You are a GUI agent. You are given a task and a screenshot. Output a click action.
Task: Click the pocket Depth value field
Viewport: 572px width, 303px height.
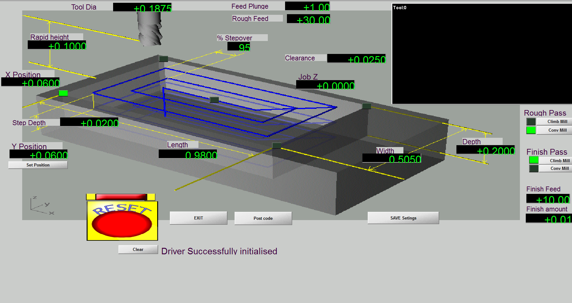coord(486,150)
